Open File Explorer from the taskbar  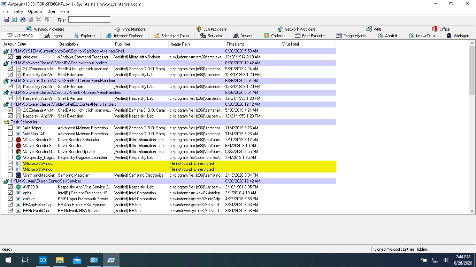coord(60,260)
